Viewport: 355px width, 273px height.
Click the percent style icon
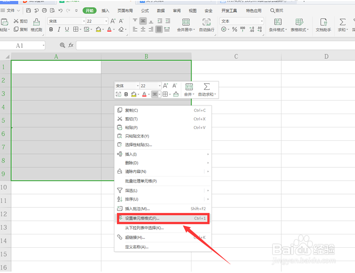pyautogui.click(x=235, y=29)
